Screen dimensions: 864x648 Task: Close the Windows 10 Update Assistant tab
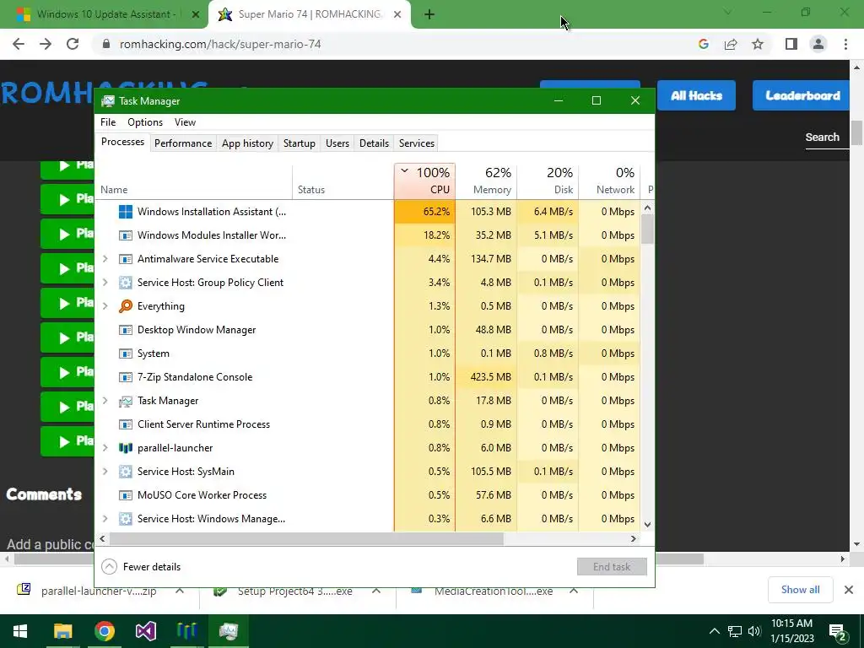click(x=196, y=14)
